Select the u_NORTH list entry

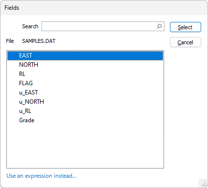coord(85,102)
